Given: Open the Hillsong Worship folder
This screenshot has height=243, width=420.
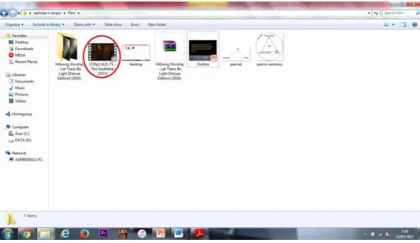Looking at the screenshot, I should (69, 56).
